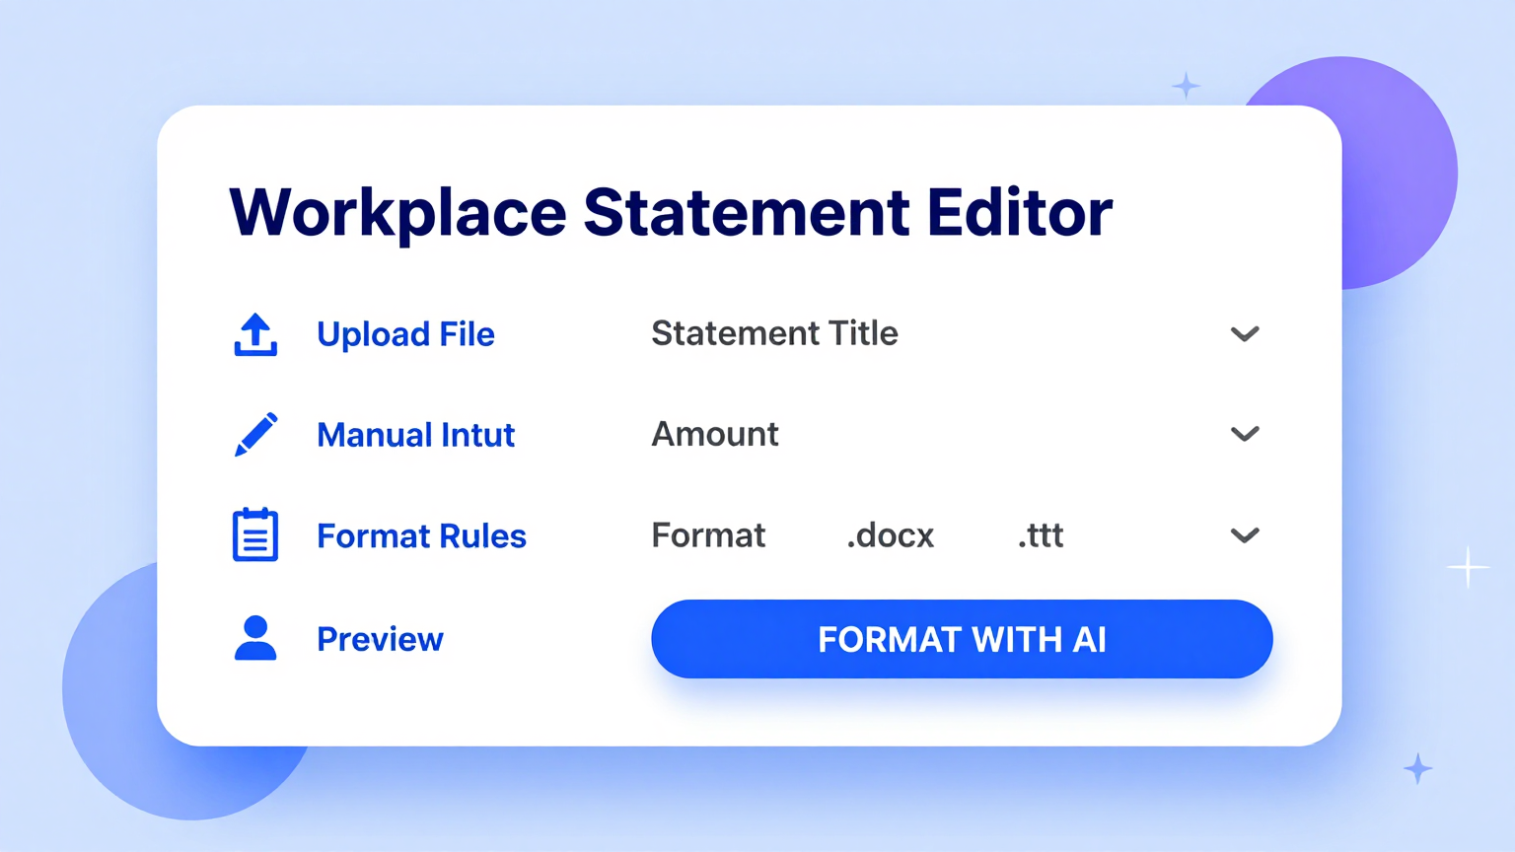Open the Format Rules section

[421, 535]
